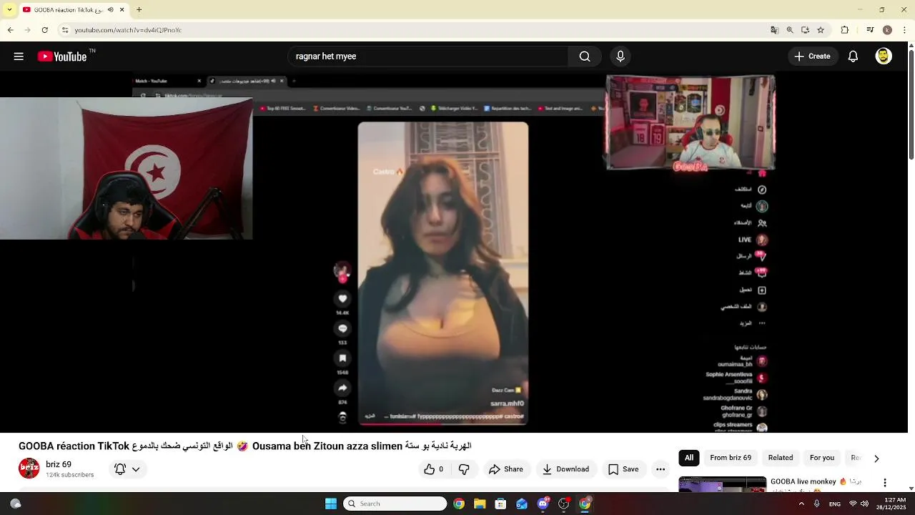Open Chrome profile K avatar
Image resolution: width=915 pixels, height=515 pixels.
click(887, 30)
